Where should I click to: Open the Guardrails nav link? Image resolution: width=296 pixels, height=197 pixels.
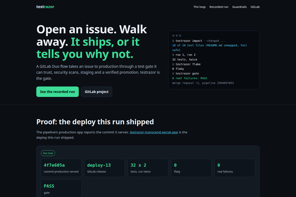239,7
